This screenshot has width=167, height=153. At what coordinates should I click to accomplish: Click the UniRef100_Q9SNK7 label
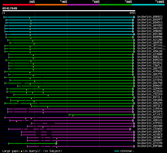(150, 138)
